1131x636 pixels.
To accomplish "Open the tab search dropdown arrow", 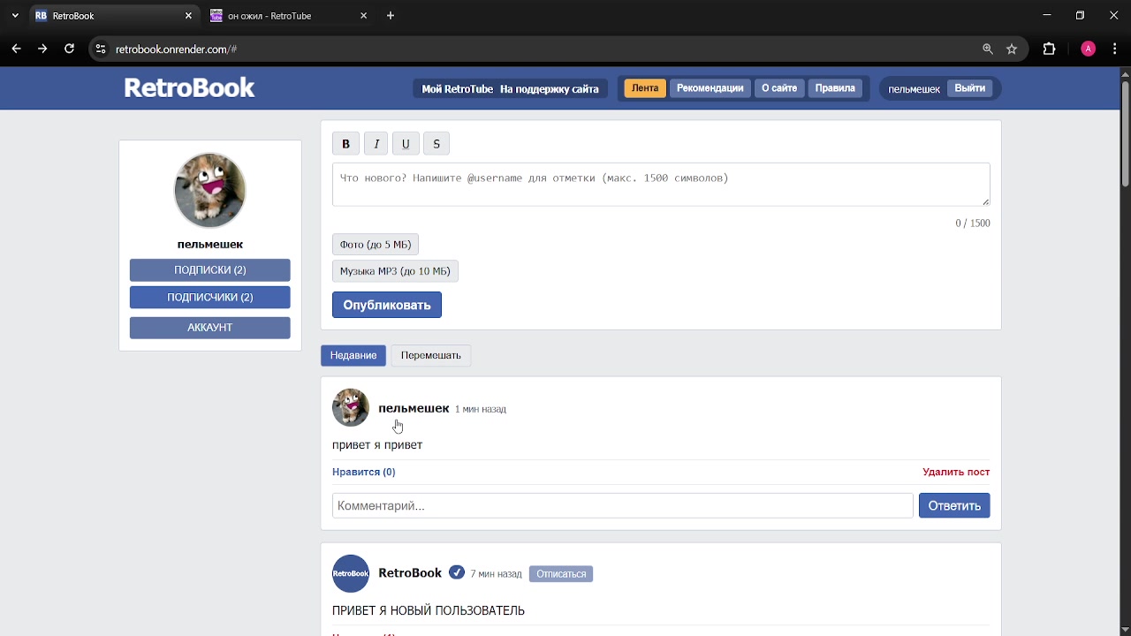I will click(15, 16).
